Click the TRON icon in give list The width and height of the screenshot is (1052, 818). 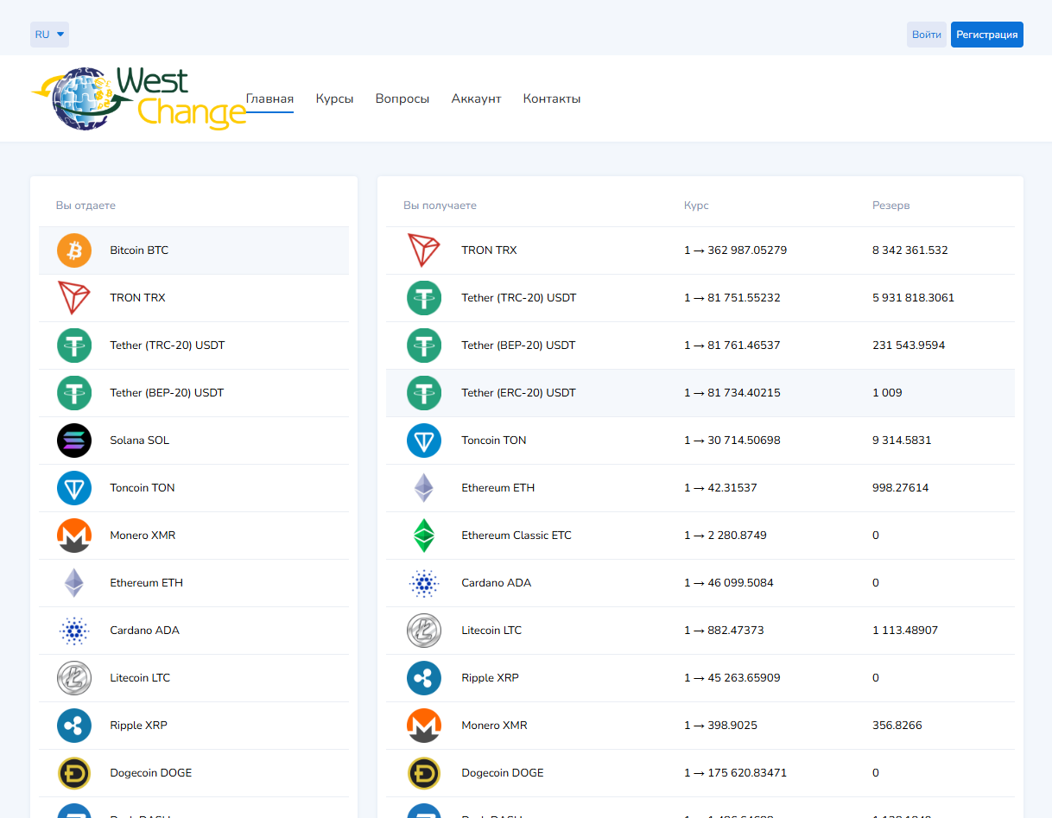74,298
